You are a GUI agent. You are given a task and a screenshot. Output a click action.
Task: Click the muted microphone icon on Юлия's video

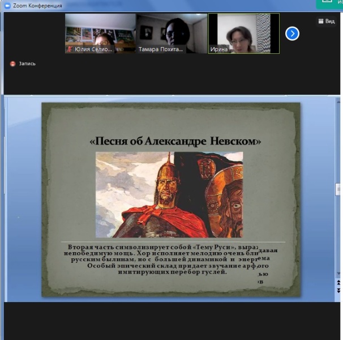pyautogui.click(x=70, y=49)
